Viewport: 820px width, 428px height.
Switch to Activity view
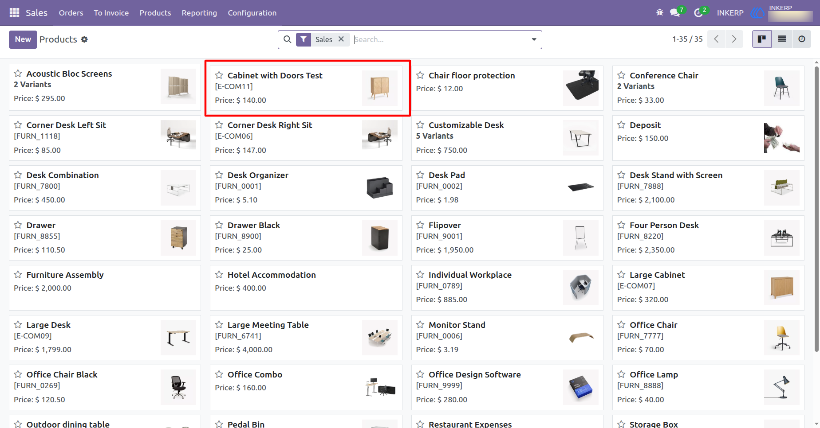(x=801, y=39)
